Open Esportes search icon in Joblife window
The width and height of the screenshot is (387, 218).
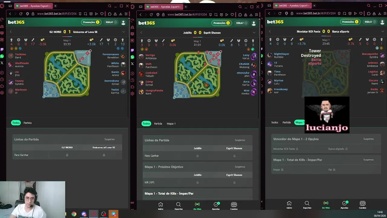178,206
